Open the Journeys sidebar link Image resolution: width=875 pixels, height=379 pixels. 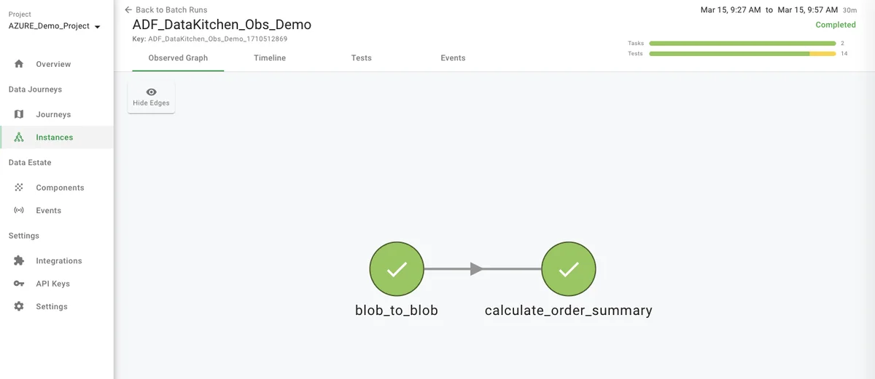[53, 114]
